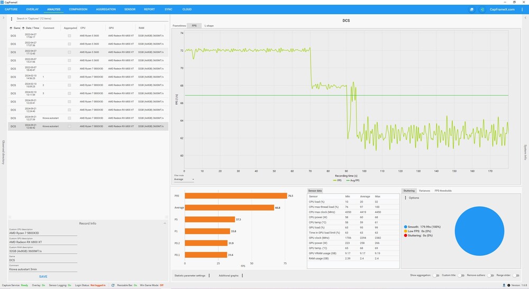529x289 pixels.
Task: Click the CPU max clock (MHz) sensor row
Action: 353,212
